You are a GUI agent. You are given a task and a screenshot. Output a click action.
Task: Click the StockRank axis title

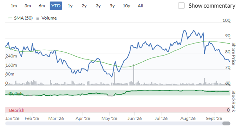point(233,101)
